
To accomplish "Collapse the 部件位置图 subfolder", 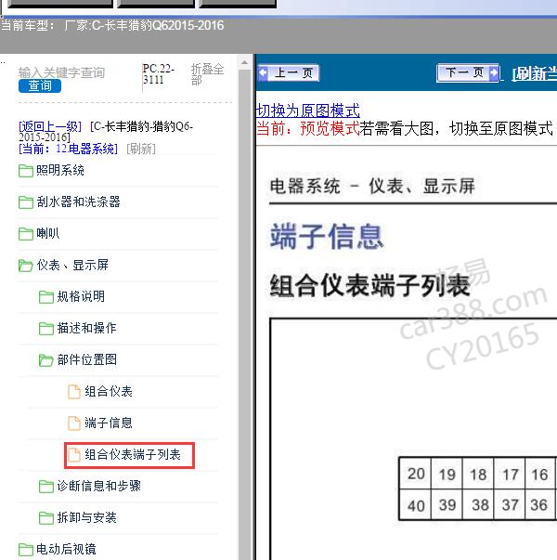I will (x=86, y=359).
